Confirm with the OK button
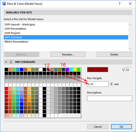Viewport: 136px width, 132px height. click(121, 127)
